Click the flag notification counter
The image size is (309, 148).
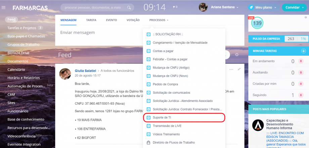(x=175, y=7)
